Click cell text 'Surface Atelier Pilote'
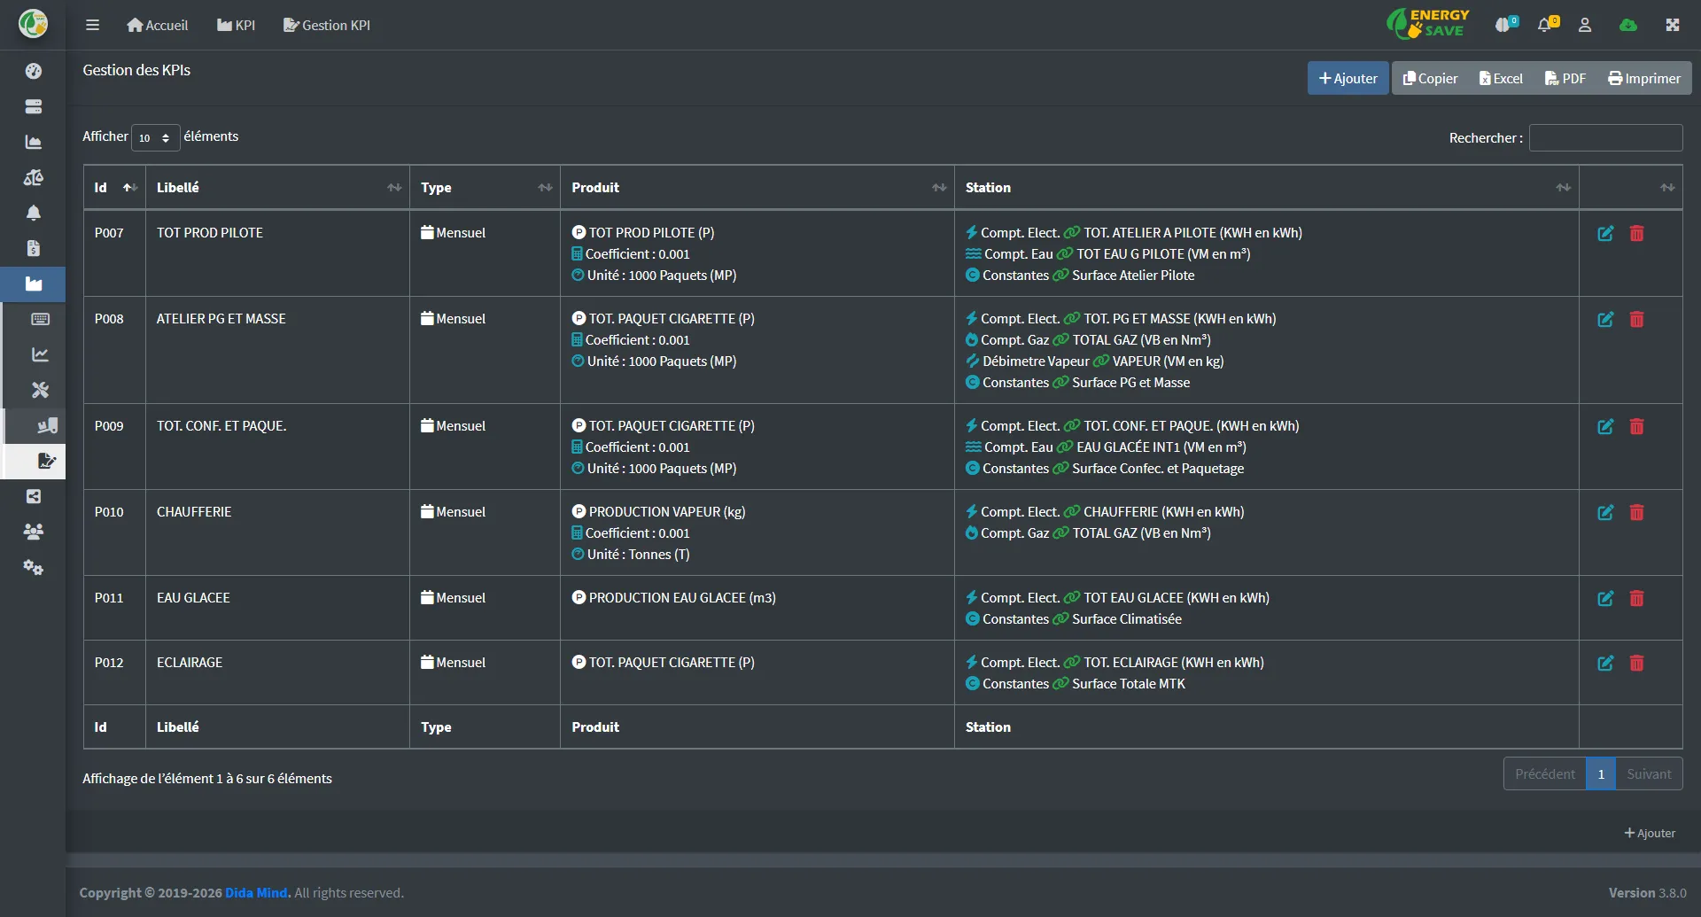 (x=1133, y=276)
